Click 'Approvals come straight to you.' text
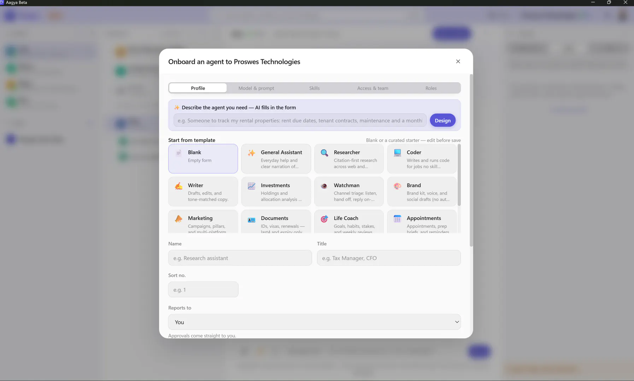Image resolution: width=634 pixels, height=381 pixels. coord(202,335)
